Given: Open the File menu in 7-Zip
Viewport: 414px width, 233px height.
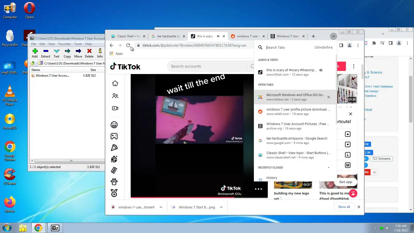Looking at the screenshot, I should 34,44.
